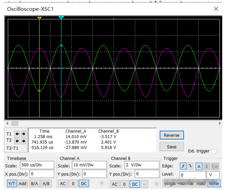Click Channel_A value -13.870 mV
This screenshot has width=225, height=191.
click(x=75, y=142)
